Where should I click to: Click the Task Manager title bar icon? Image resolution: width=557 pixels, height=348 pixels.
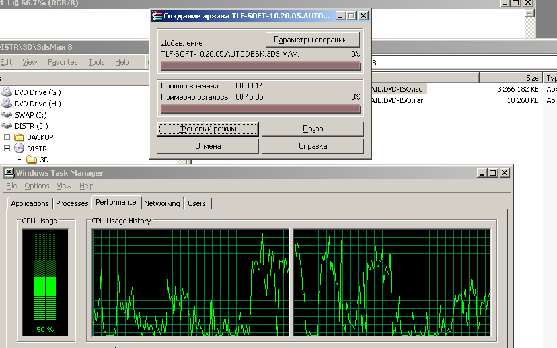pyautogui.click(x=9, y=173)
